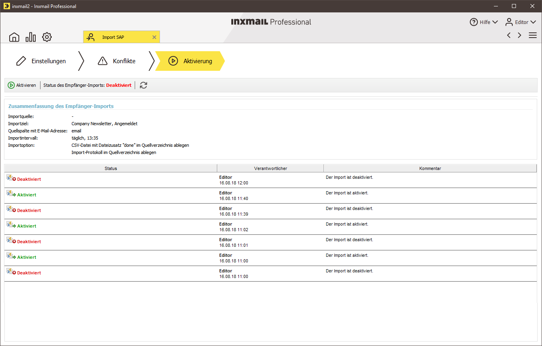Screen dimensions: 542x346
Task: Click the Kommentar column header
Action: [x=430, y=168]
